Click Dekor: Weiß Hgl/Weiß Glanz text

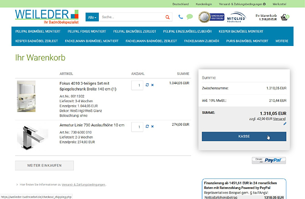coord(81,111)
